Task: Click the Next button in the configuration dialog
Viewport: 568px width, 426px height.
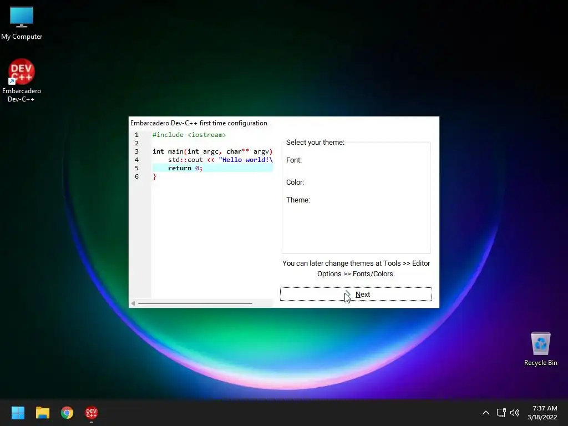Action: (x=356, y=294)
